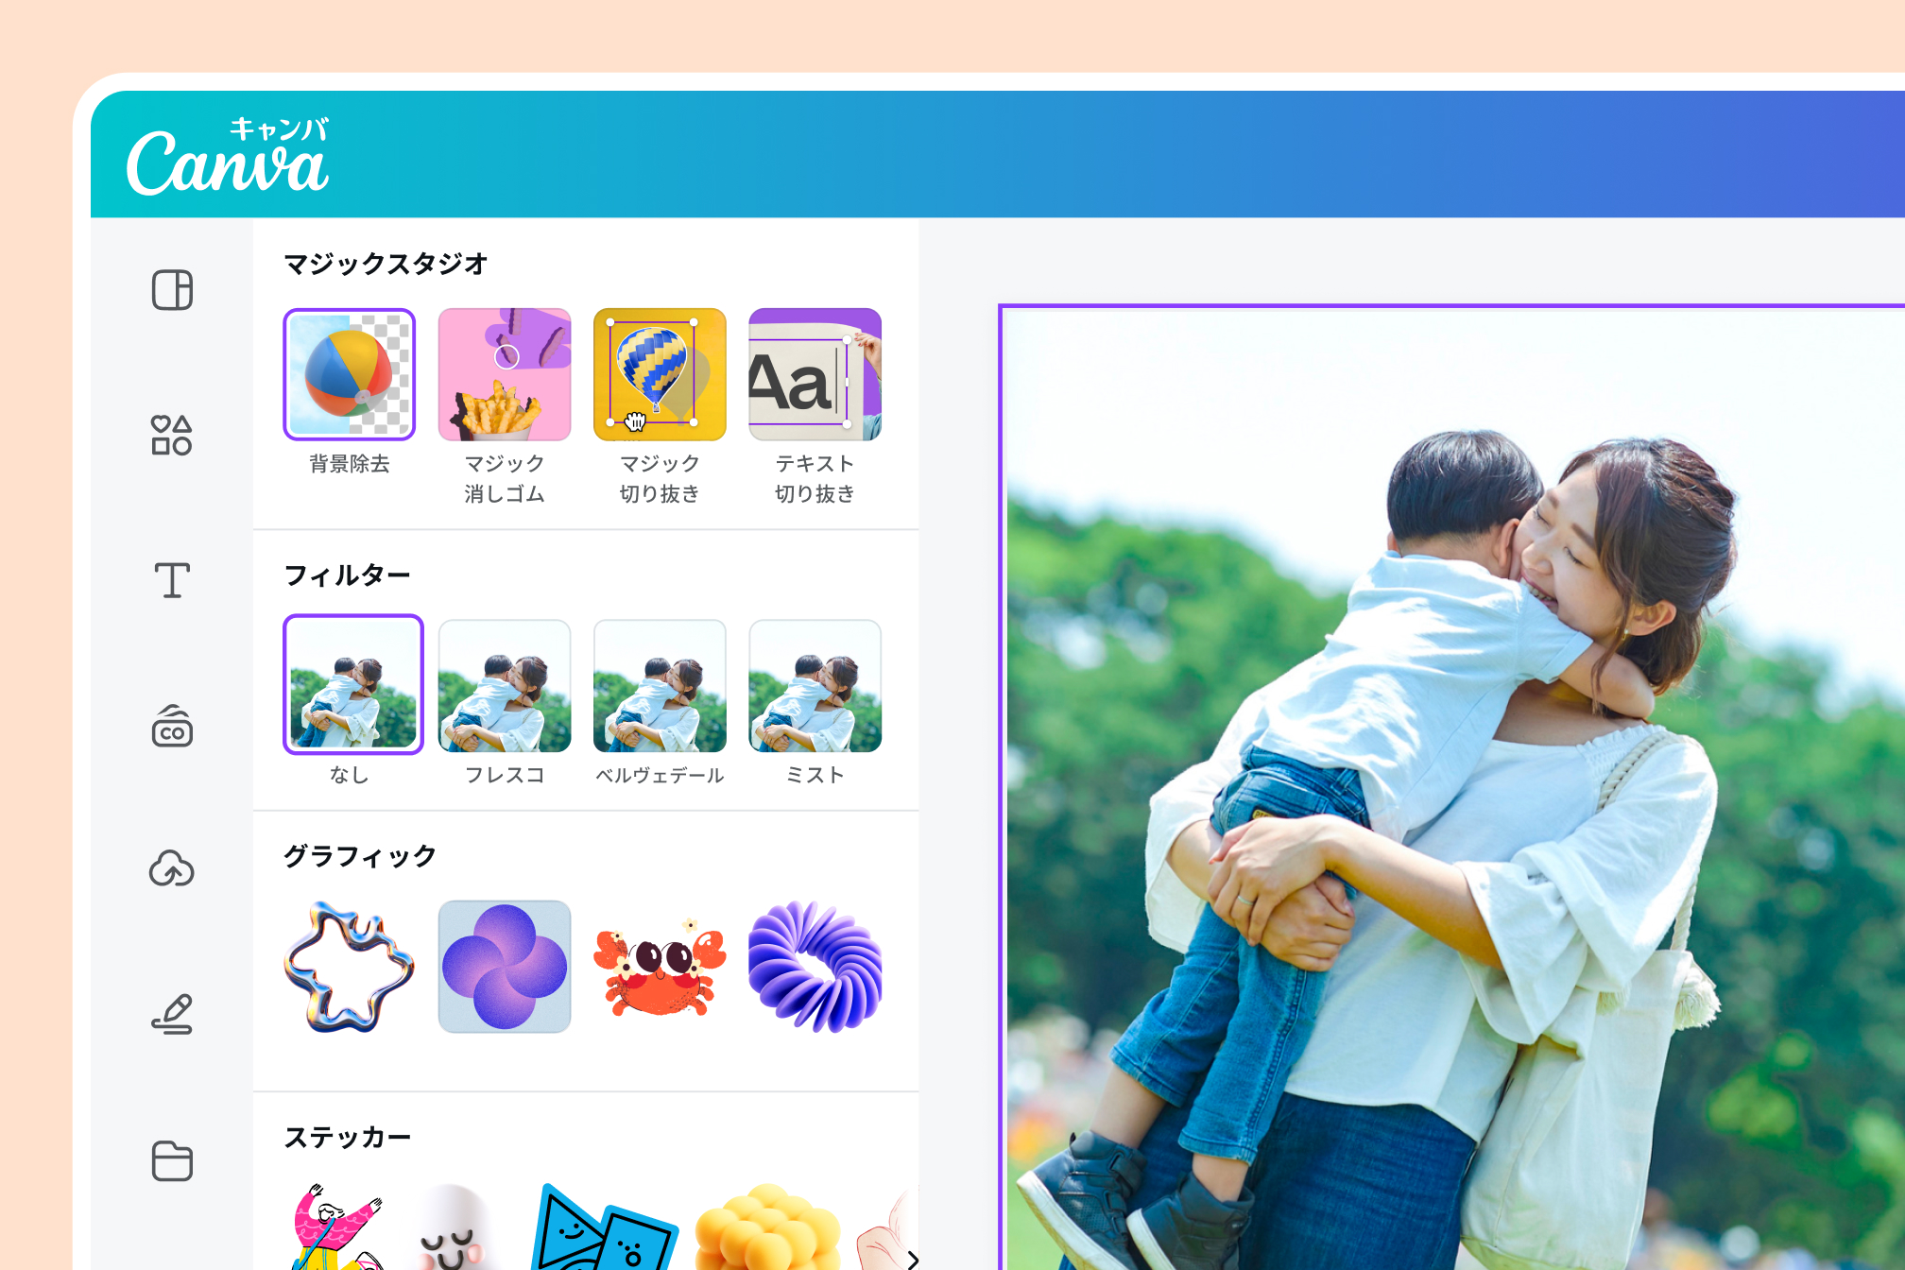Open the マジック切り抜き balloon tool
The height and width of the screenshot is (1270, 1905).
660,374
